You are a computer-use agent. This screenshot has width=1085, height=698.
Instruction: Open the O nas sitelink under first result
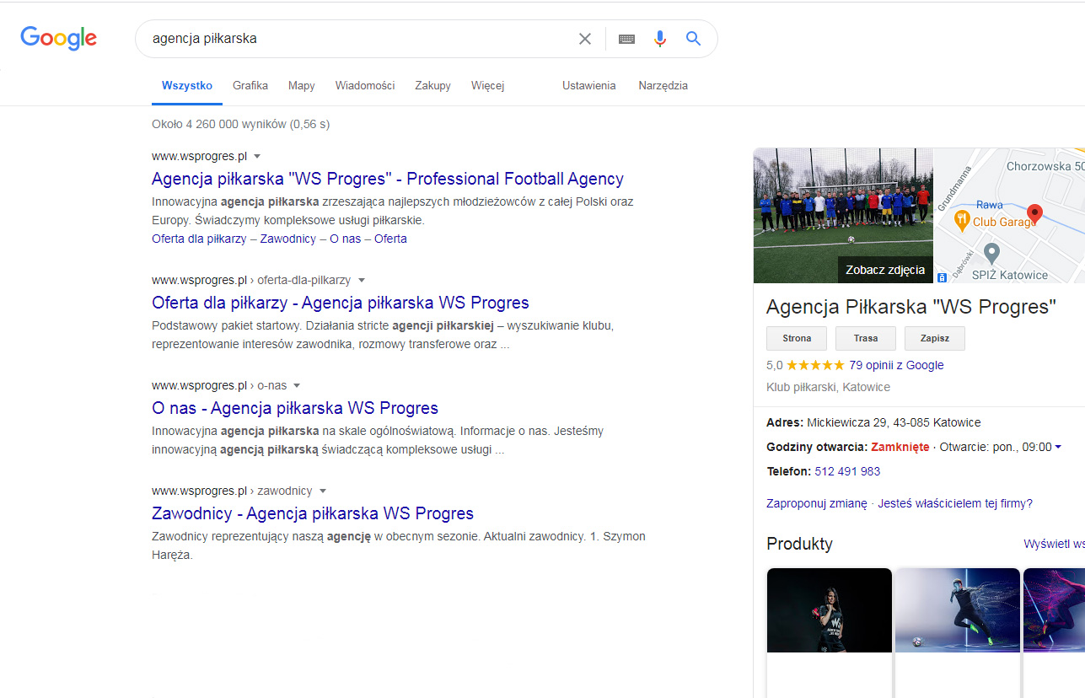point(345,239)
